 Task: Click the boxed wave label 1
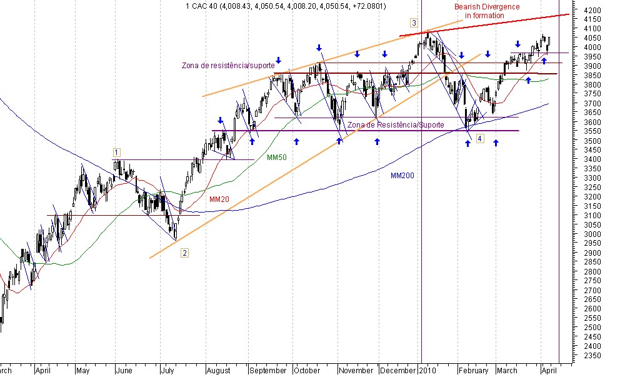point(116,153)
